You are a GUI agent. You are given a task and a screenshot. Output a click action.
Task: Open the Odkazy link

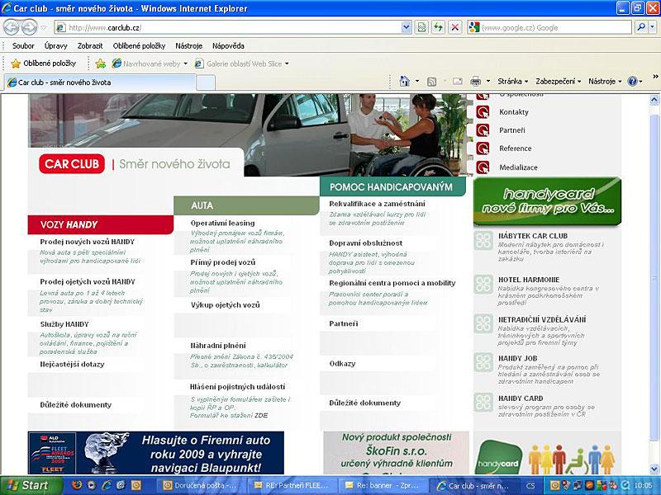tap(342, 364)
